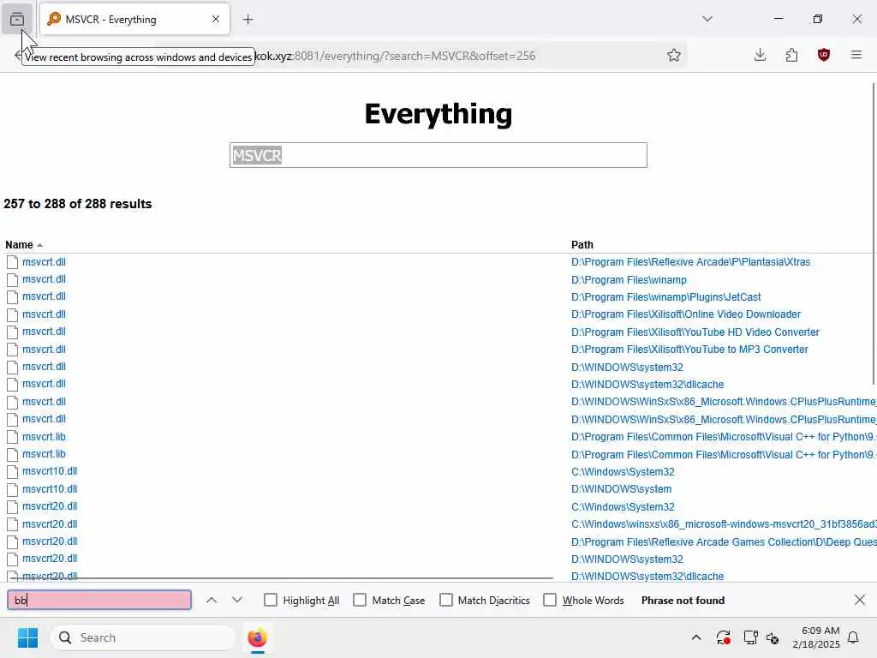Open the network status tray icon
This screenshot has width=877, height=658.
click(x=750, y=637)
